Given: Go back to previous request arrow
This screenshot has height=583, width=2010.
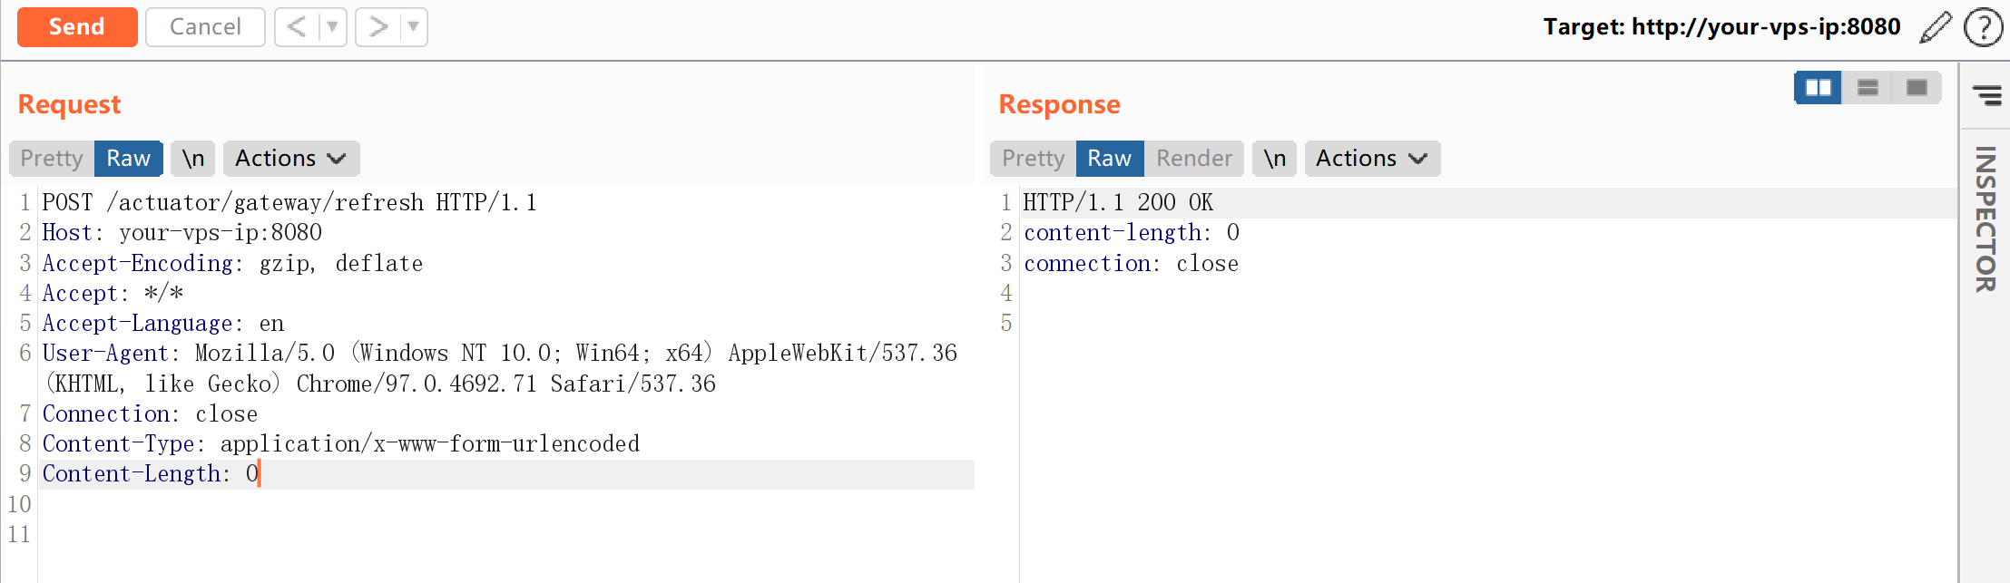Looking at the screenshot, I should pos(296,27).
